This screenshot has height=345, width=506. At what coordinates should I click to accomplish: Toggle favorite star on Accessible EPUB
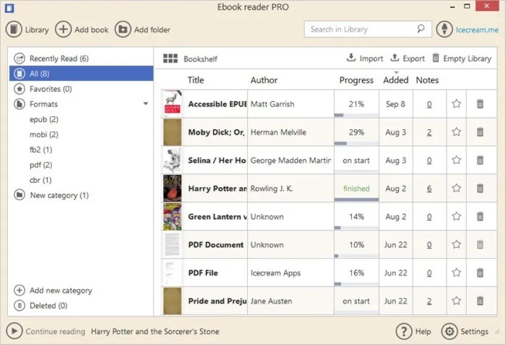click(x=456, y=104)
